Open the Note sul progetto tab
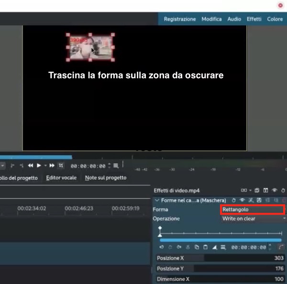Image resolution: width=287 pixels, height=284 pixels. click(x=106, y=178)
